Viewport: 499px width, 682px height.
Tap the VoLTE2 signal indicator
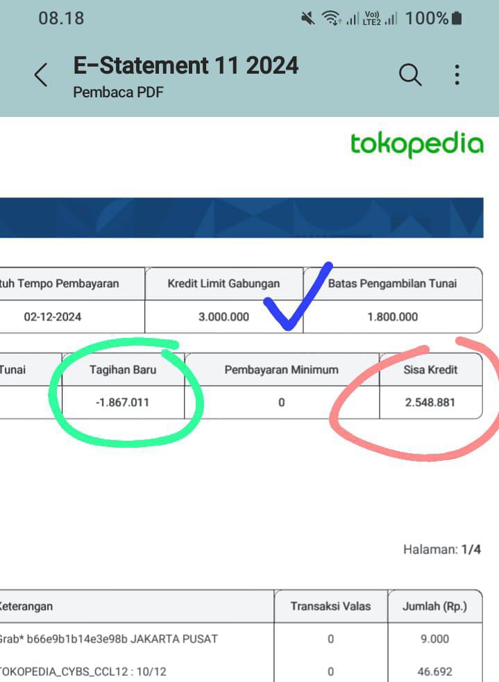372,18
